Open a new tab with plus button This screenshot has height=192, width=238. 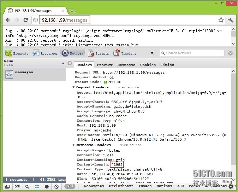coord(72,11)
